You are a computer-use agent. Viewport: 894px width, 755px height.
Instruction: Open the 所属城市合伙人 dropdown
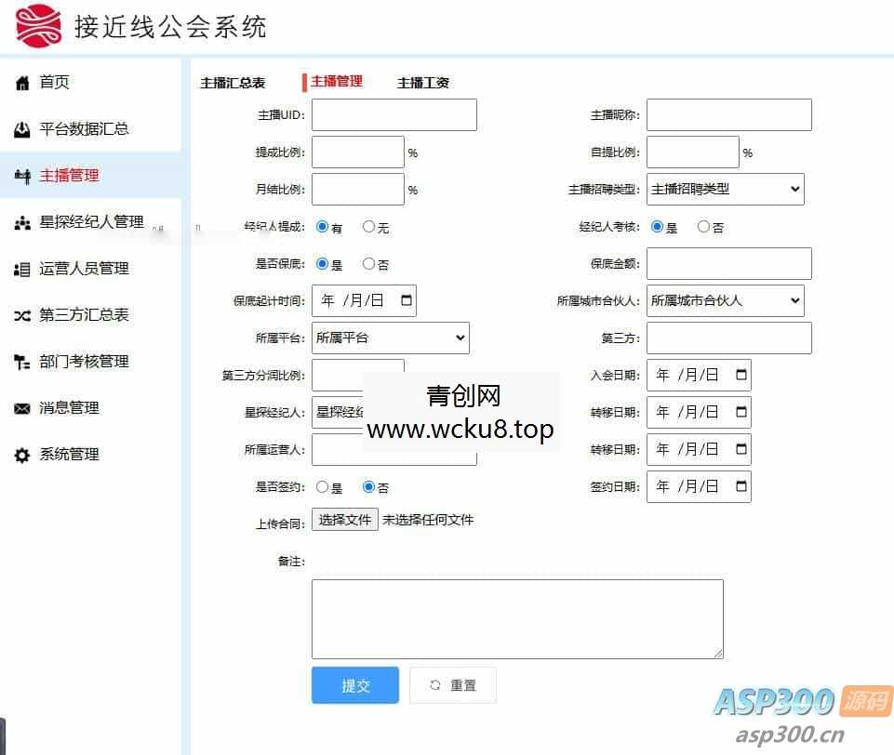[x=726, y=300]
